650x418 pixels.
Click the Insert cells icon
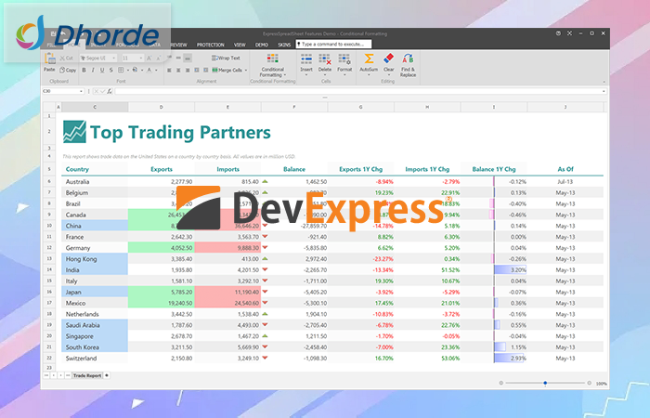[306, 59]
